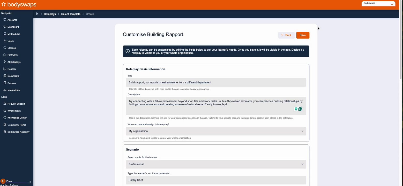
Task: Click 'Admin (+3 other)' role text
Action: coord(9,185)
